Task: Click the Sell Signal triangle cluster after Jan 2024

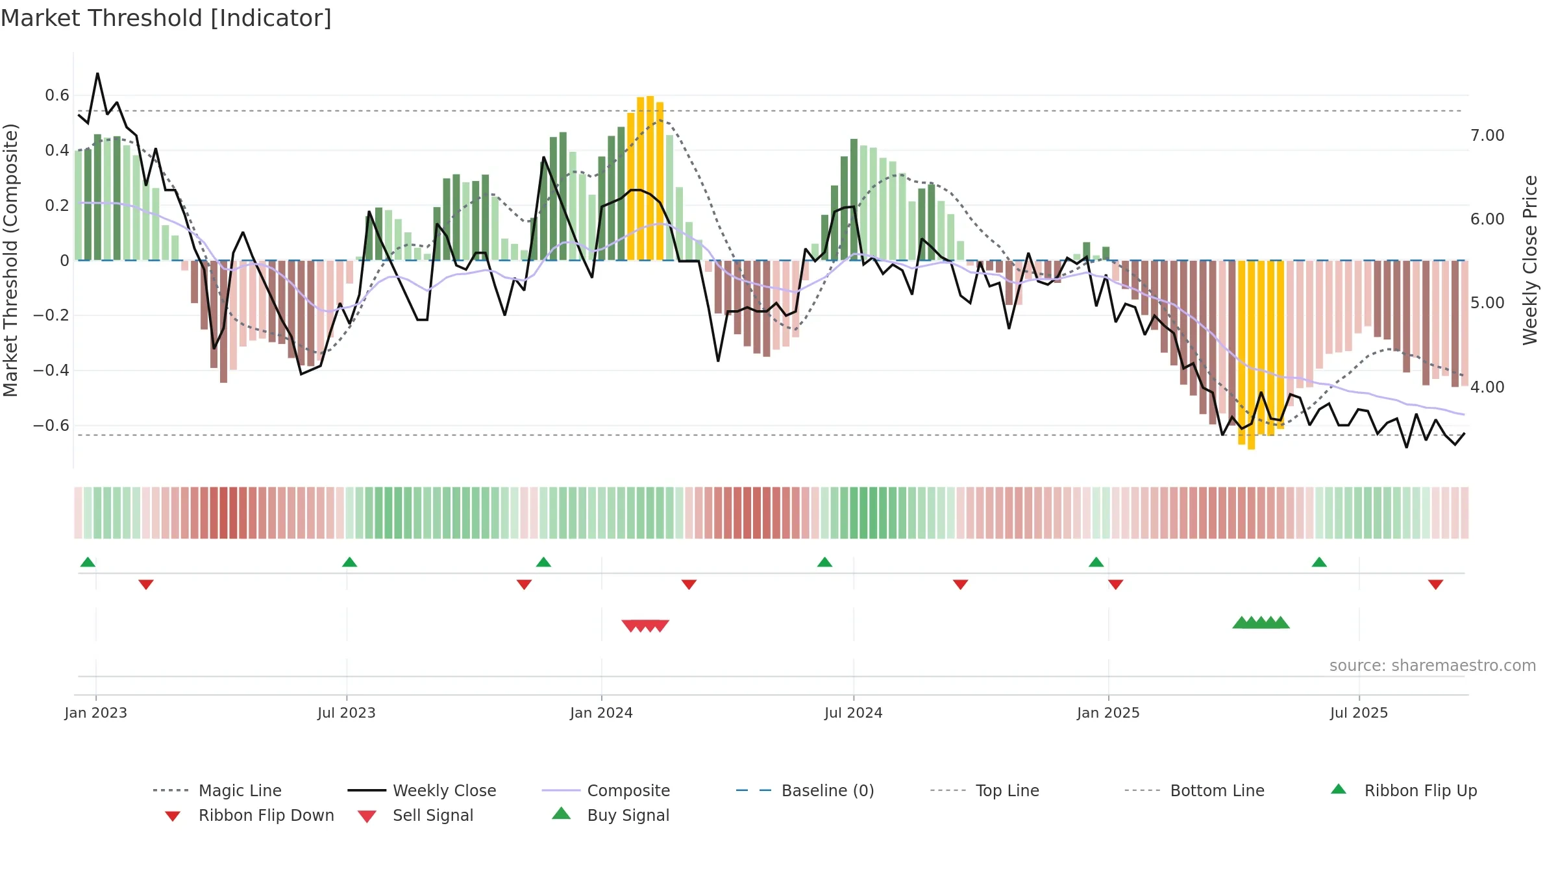Action: 645,626
